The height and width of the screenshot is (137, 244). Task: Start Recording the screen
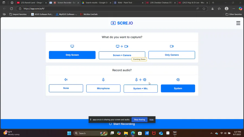(122, 124)
